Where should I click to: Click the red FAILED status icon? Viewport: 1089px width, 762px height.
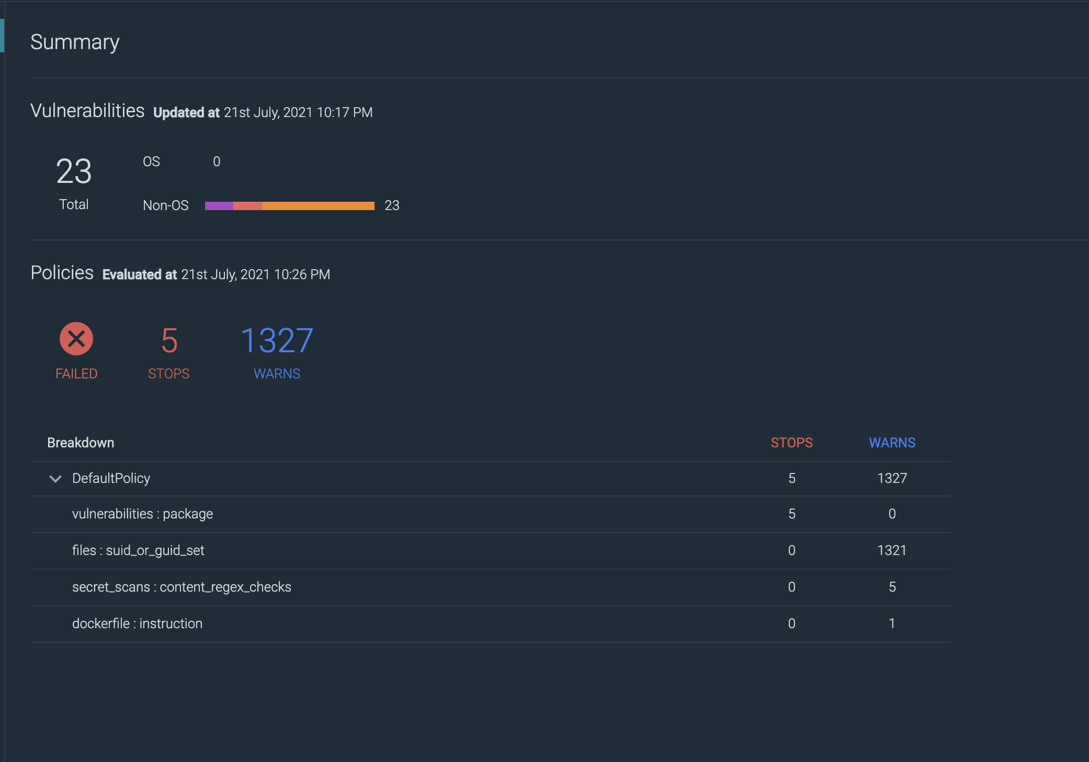(x=76, y=339)
